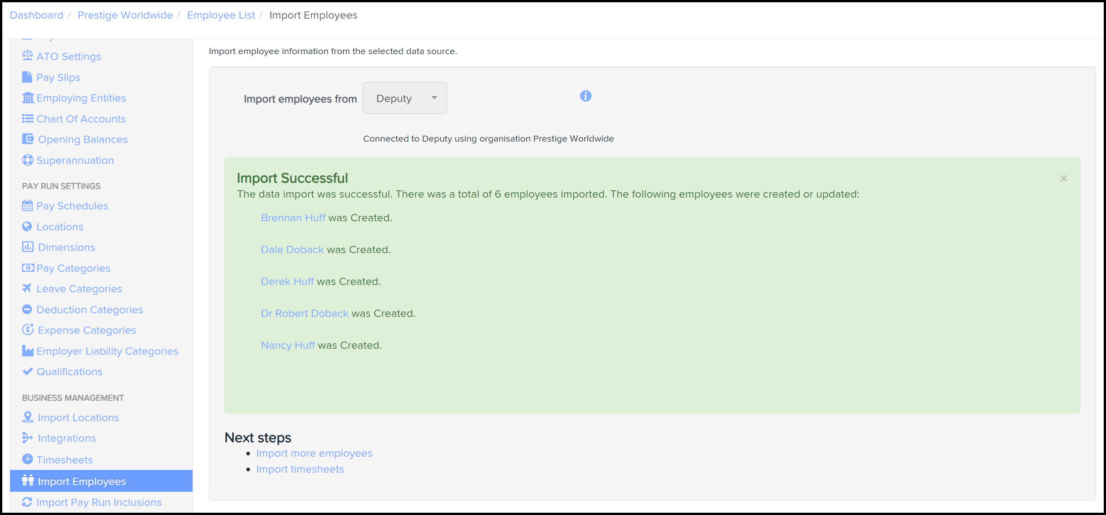Open Brennan Huff's employee link
Image resolution: width=1106 pixels, height=515 pixels.
click(293, 218)
